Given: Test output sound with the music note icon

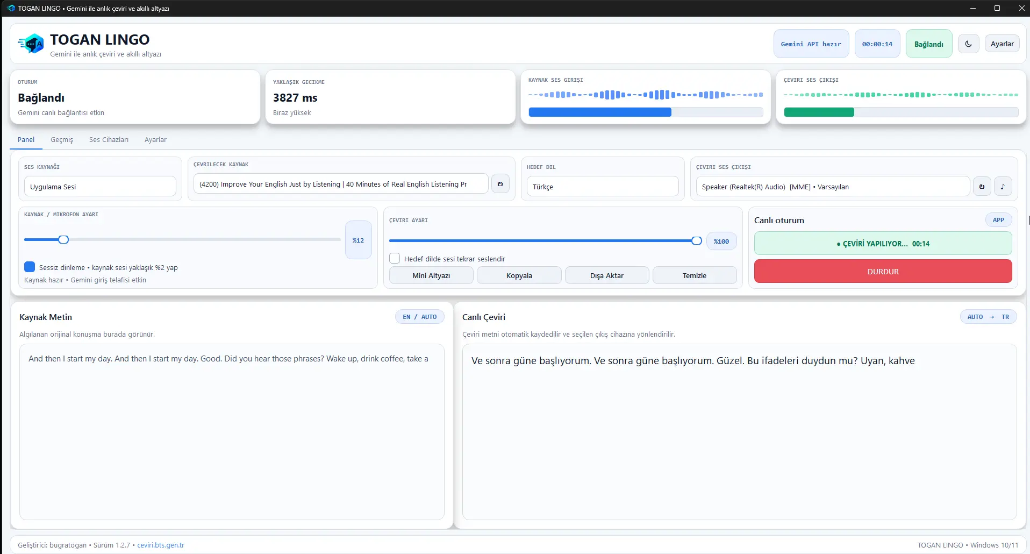Looking at the screenshot, I should tap(1003, 187).
